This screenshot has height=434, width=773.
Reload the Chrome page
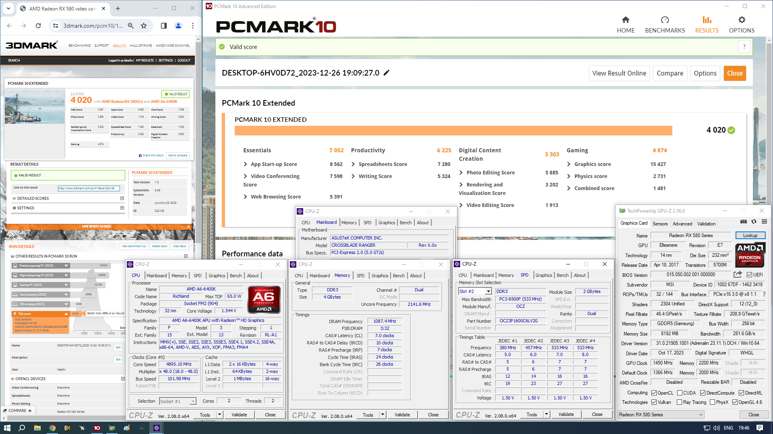tap(38, 26)
